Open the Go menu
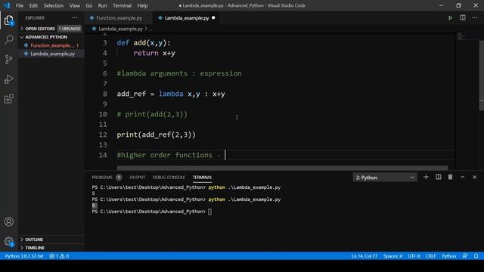This screenshot has height=272, width=484. point(89,5)
